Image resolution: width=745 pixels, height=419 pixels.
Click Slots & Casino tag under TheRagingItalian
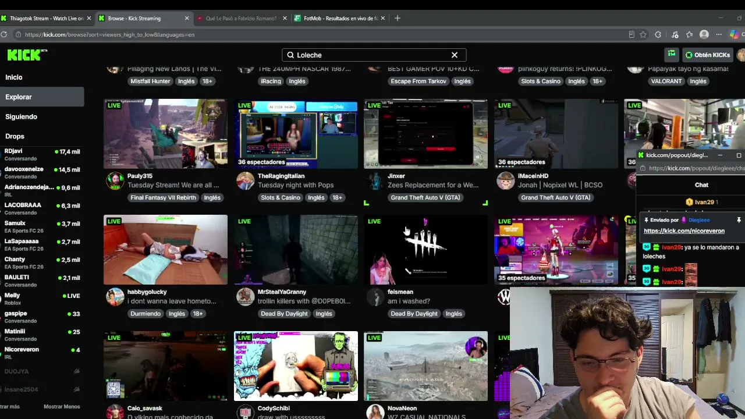tap(280, 197)
